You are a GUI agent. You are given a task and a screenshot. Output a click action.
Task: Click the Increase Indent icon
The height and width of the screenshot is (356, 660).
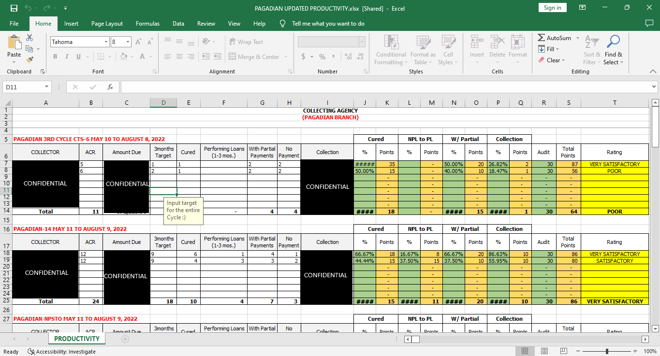[x=218, y=57]
